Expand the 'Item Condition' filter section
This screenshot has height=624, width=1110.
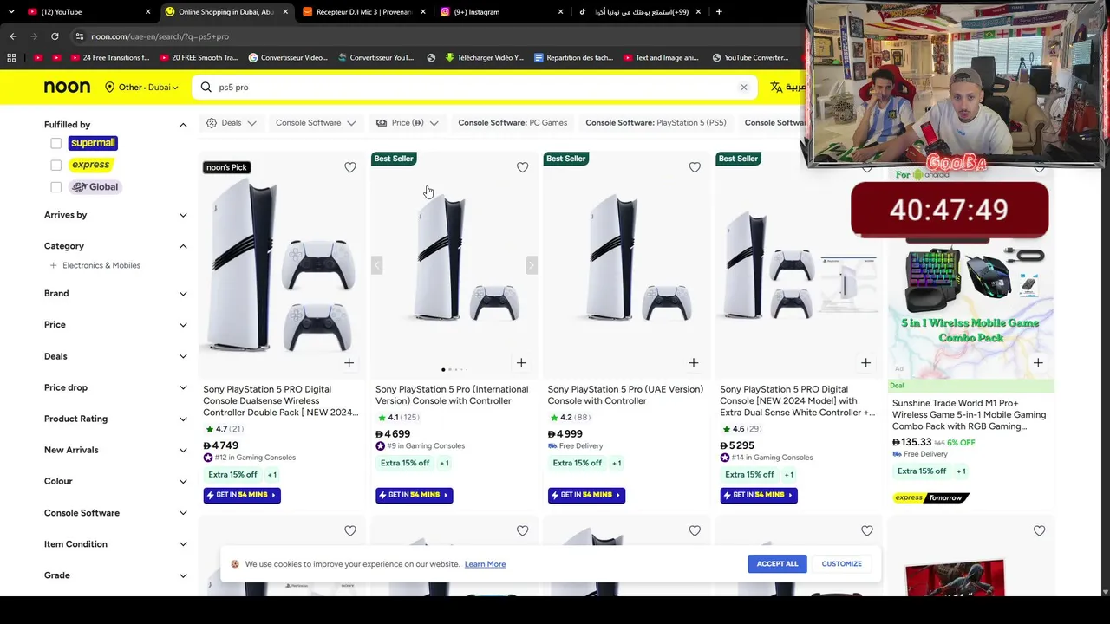183,544
